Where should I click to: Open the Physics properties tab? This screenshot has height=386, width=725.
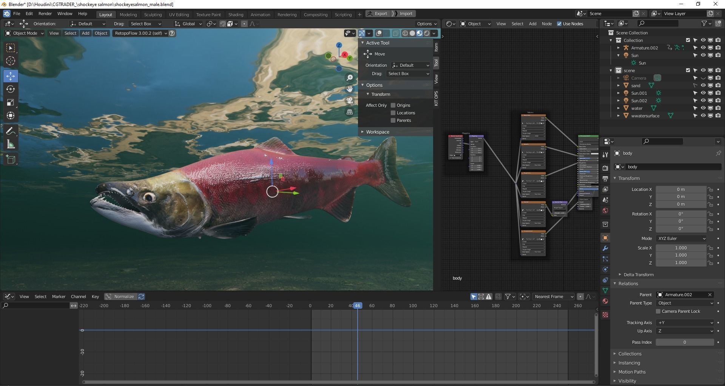[605, 269]
